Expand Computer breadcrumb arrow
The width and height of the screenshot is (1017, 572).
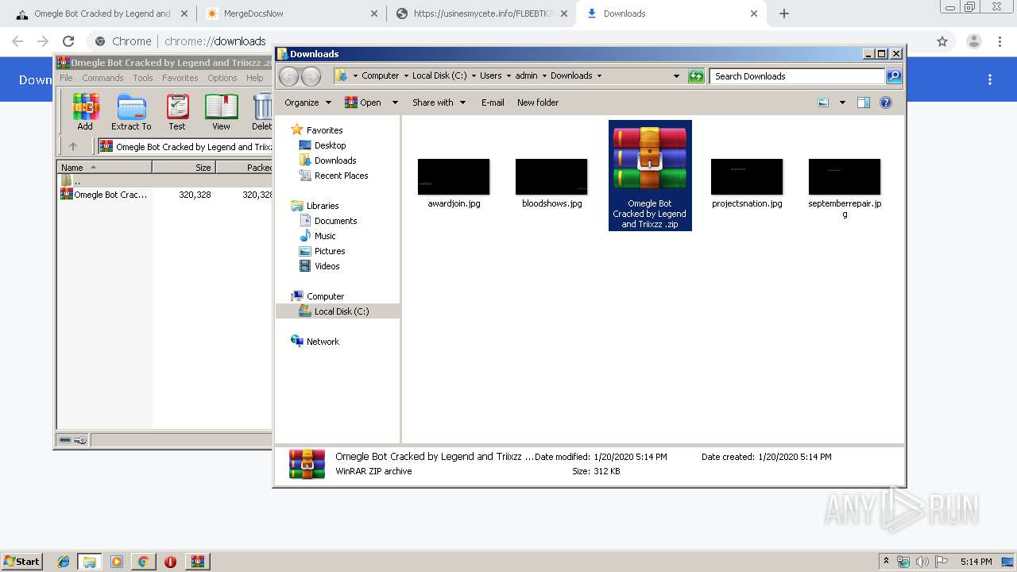click(406, 76)
